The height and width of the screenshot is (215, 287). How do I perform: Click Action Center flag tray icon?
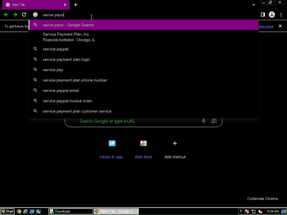pos(247,212)
